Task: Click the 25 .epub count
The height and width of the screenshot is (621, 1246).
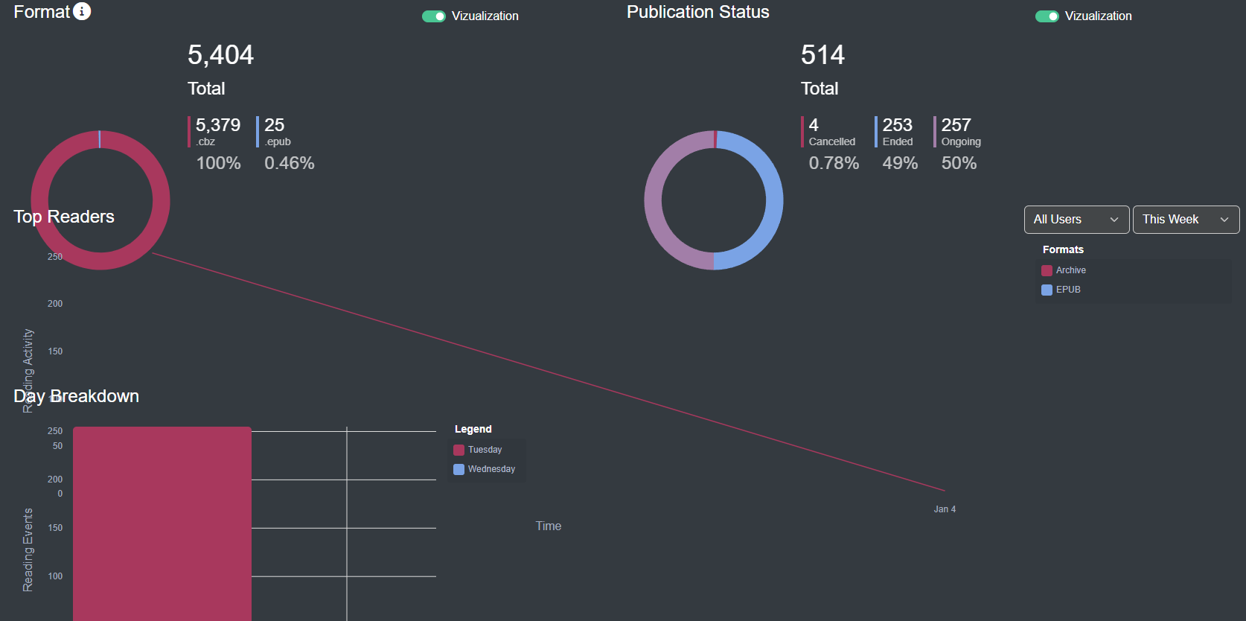Action: (275, 125)
